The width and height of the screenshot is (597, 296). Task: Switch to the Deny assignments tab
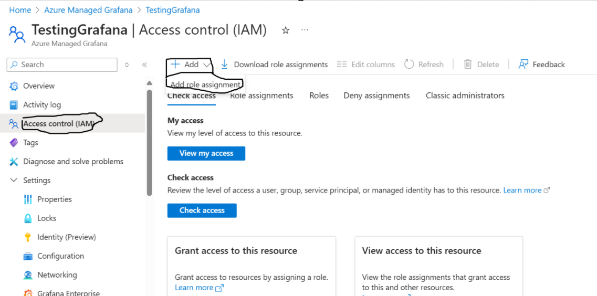coord(376,96)
